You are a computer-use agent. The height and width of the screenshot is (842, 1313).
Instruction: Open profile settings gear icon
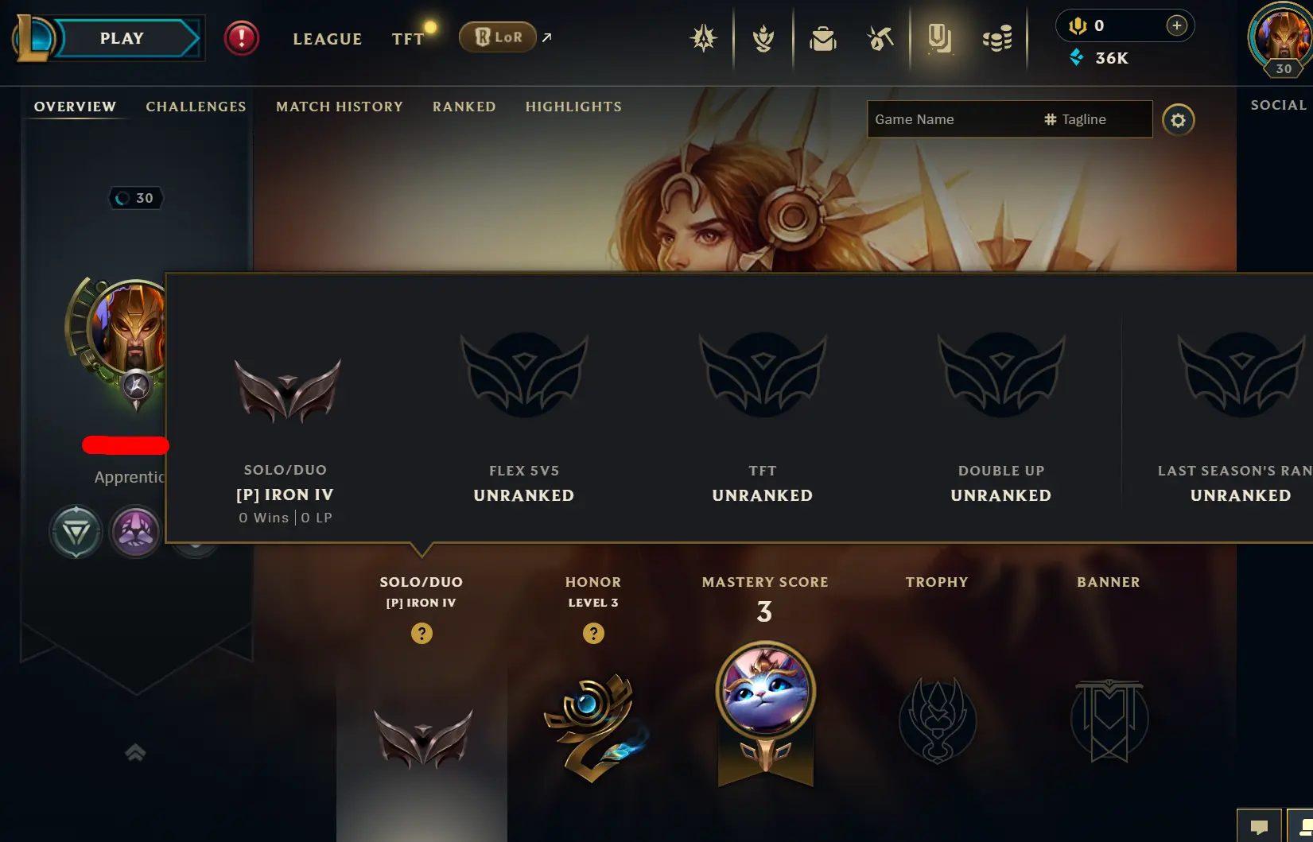tap(1178, 120)
